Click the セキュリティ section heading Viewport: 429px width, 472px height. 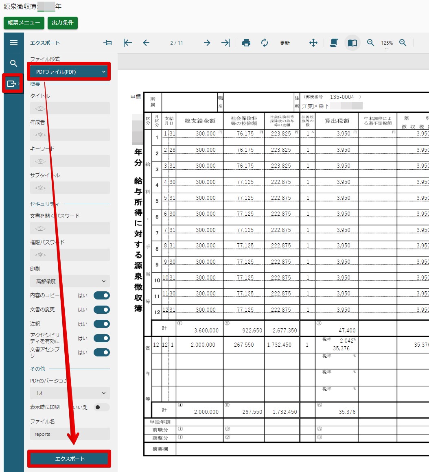click(45, 204)
